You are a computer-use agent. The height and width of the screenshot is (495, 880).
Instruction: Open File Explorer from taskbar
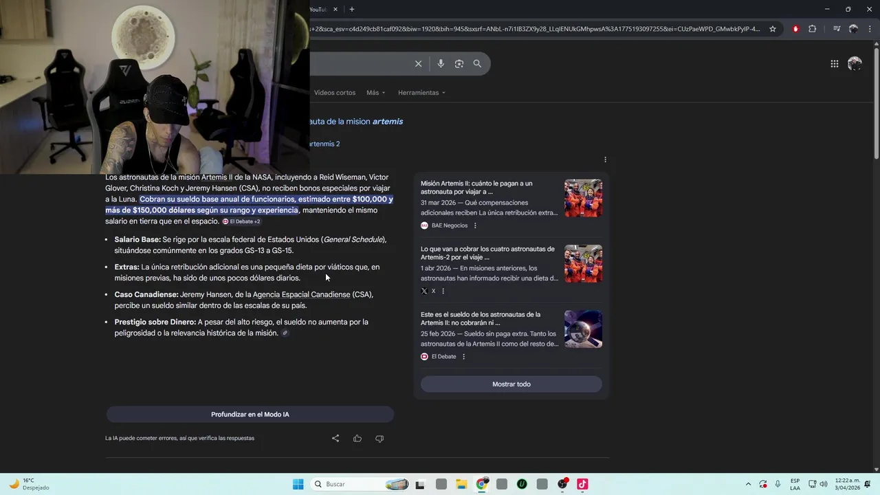461,484
